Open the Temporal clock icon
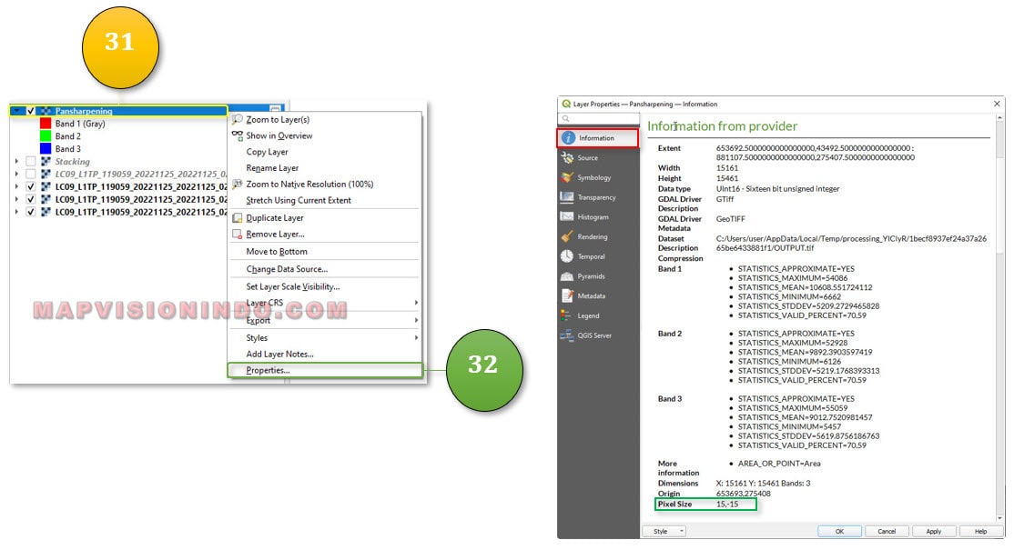1014x550 pixels. [x=568, y=256]
